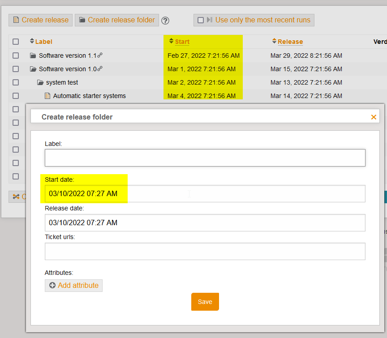The height and width of the screenshot is (338, 387).
Task: Click the Automatic starter systems document icon
Action: tap(47, 96)
